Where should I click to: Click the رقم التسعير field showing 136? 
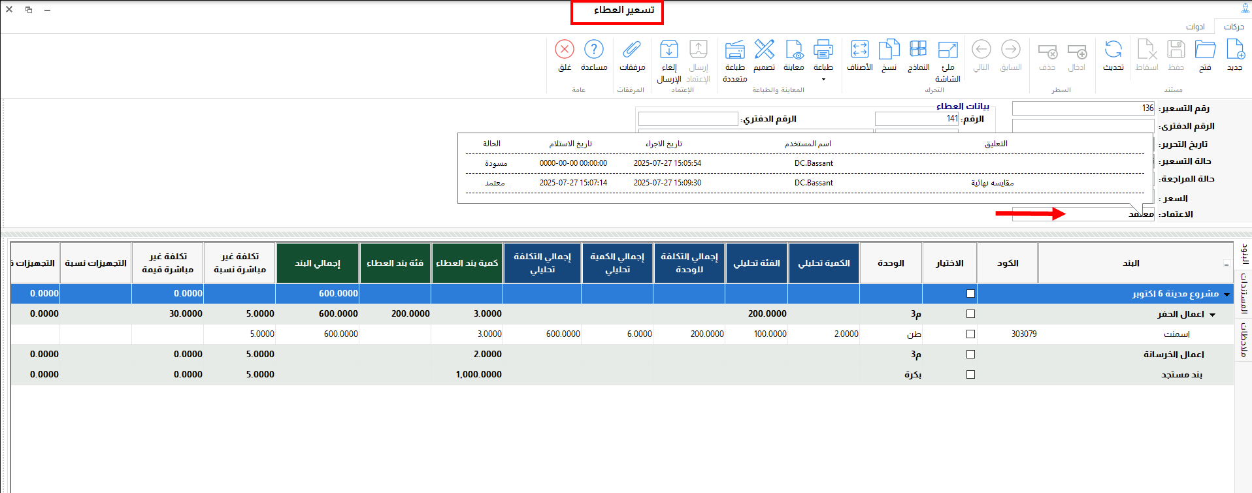pos(1083,108)
